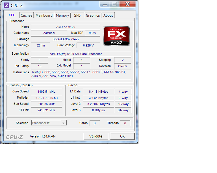Open the Mainboard tab
This screenshot has width=217, height=173.
tap(44, 15)
